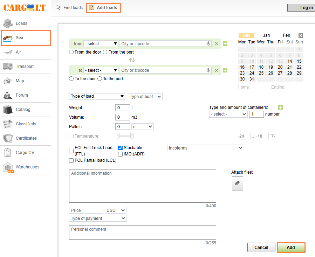Click microphone icon in the from city field
The height and width of the screenshot is (257, 315).
pyautogui.click(x=208, y=44)
